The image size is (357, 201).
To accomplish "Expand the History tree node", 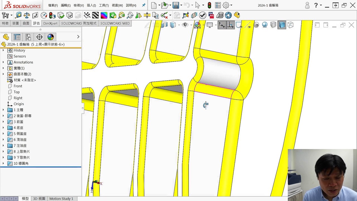I will point(3,50).
